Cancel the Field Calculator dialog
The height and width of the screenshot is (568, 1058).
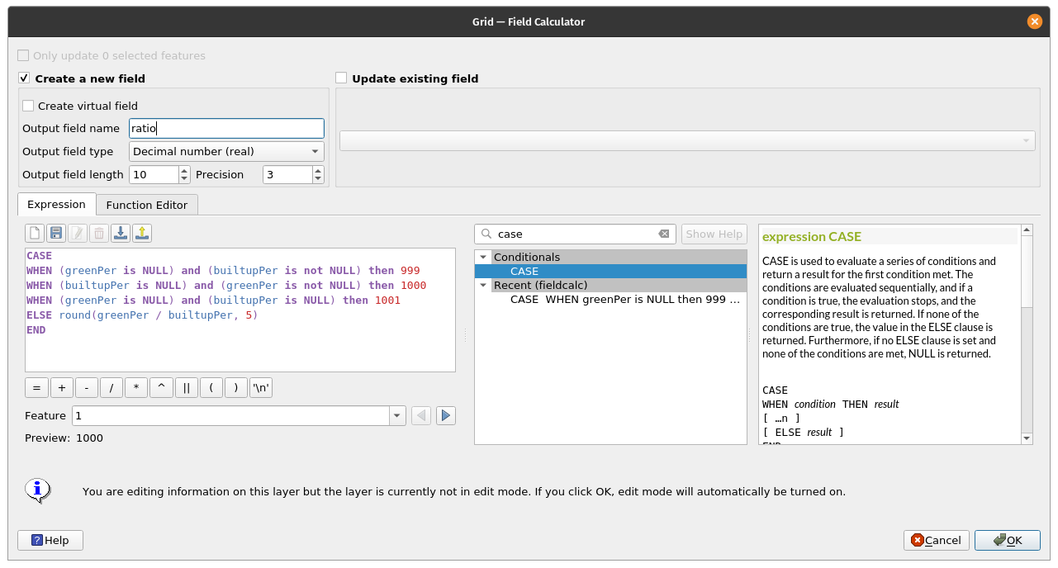[936, 540]
